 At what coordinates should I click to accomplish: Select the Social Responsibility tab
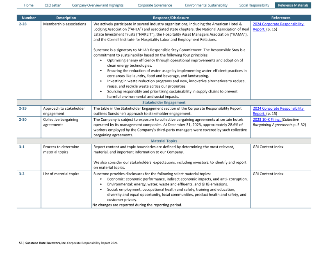tap(254, 5)
